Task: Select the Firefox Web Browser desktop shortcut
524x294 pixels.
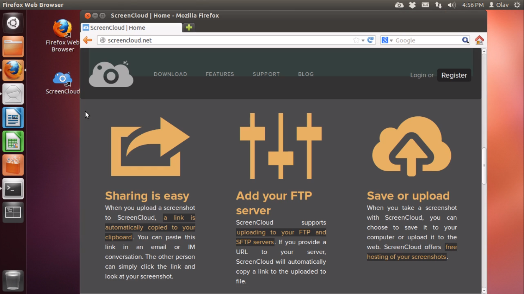Action: tap(63, 36)
